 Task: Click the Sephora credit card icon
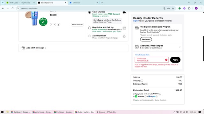(137, 28)
